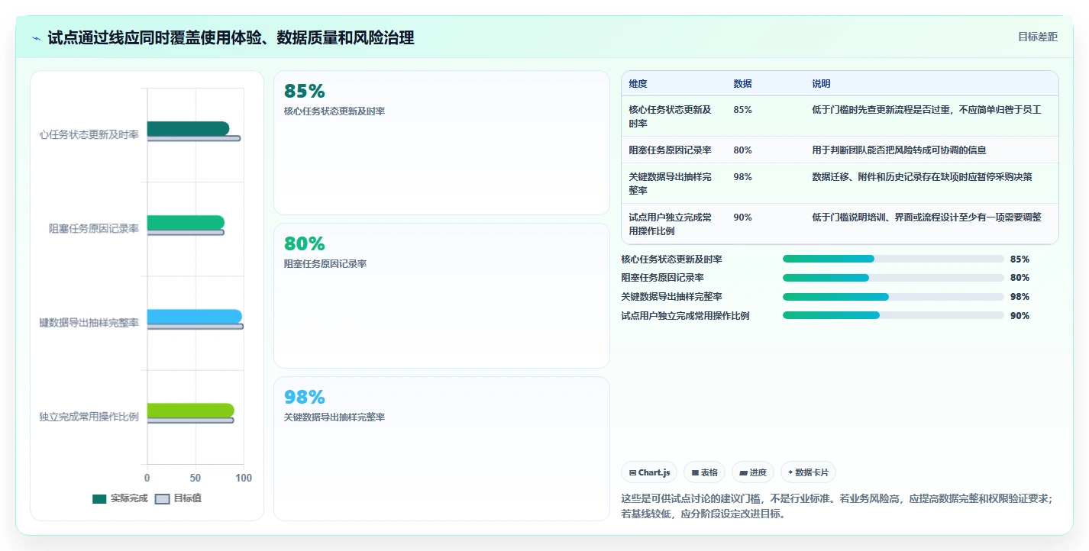Viewport: 1089px width, 551px height.
Task: Select the 数据卡片 chip
Action: 808,472
